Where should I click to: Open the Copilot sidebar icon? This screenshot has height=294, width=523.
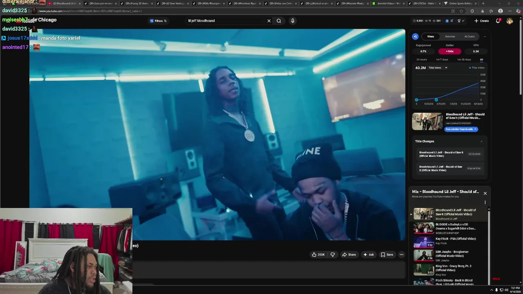pyautogui.click(x=519, y=11)
